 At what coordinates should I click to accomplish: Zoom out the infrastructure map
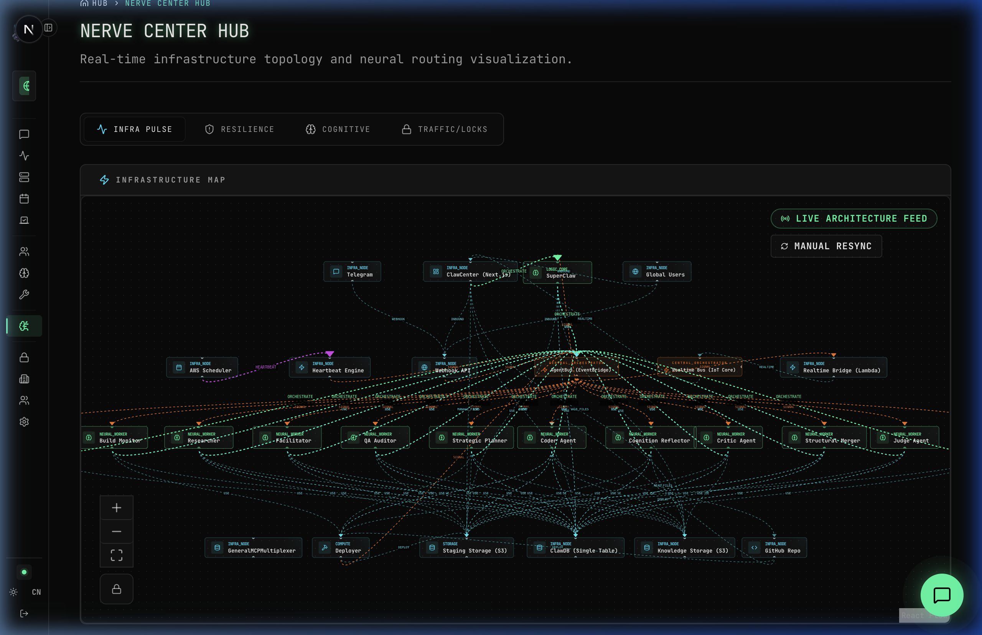(117, 531)
